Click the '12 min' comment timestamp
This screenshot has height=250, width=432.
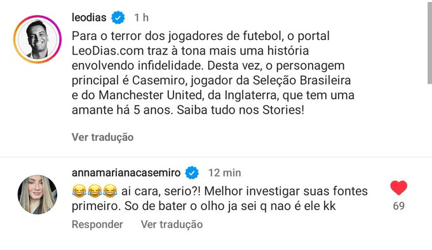click(224, 173)
